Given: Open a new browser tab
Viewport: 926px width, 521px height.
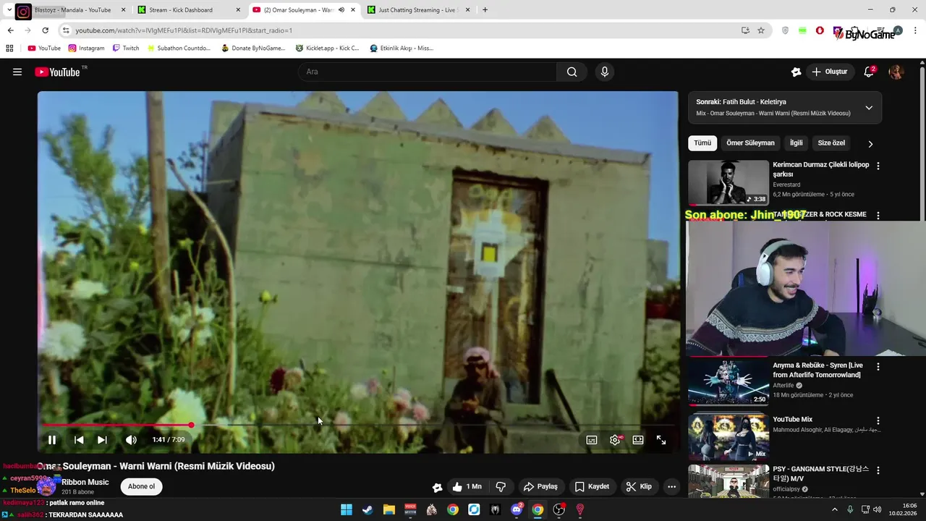Looking at the screenshot, I should click(485, 10).
